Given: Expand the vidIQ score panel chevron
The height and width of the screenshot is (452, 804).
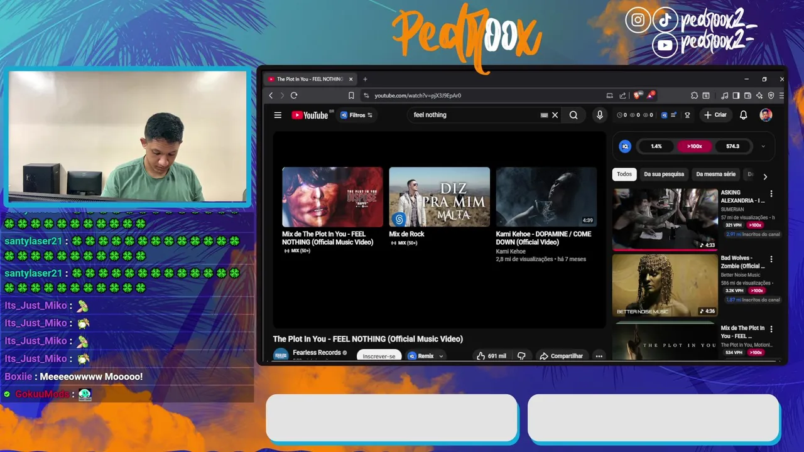Looking at the screenshot, I should click(x=763, y=146).
